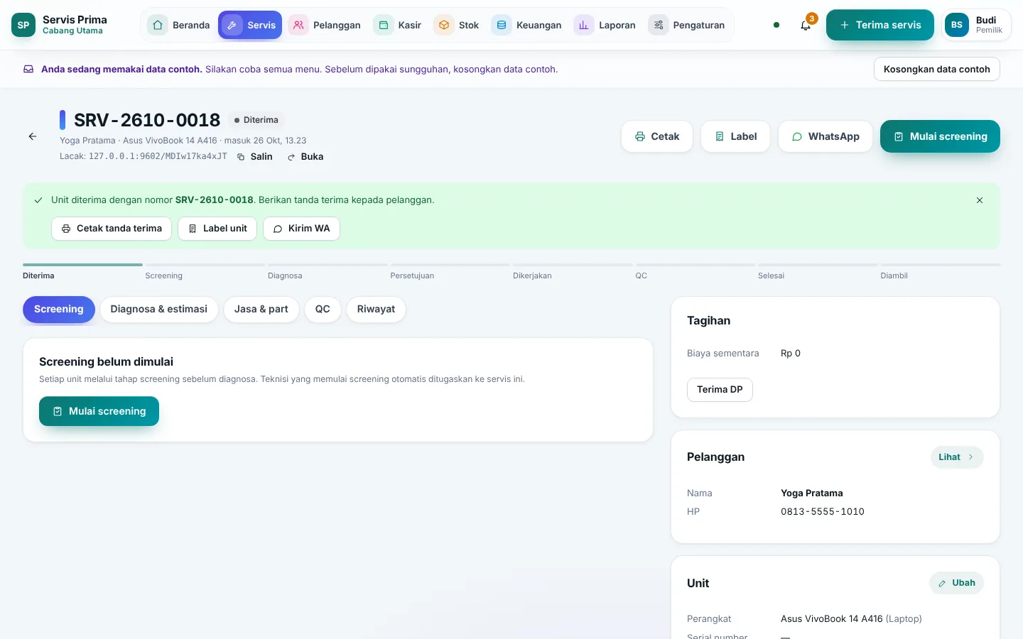
Task: Open the Riwayat tab
Action: (x=376, y=310)
